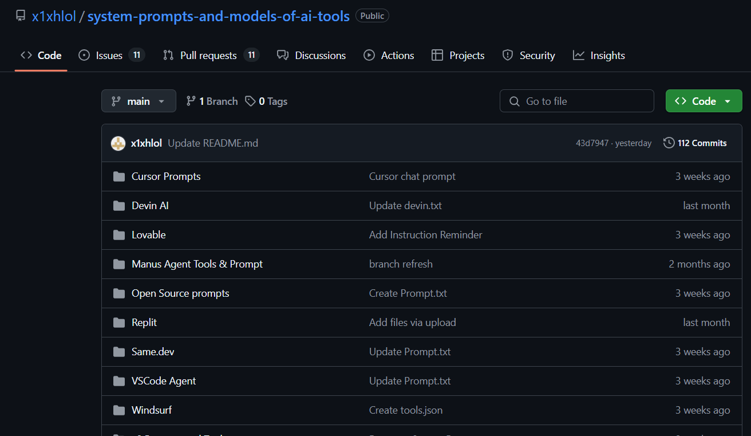Click the Issues count badge 11
This screenshot has height=436, width=751.
point(136,55)
